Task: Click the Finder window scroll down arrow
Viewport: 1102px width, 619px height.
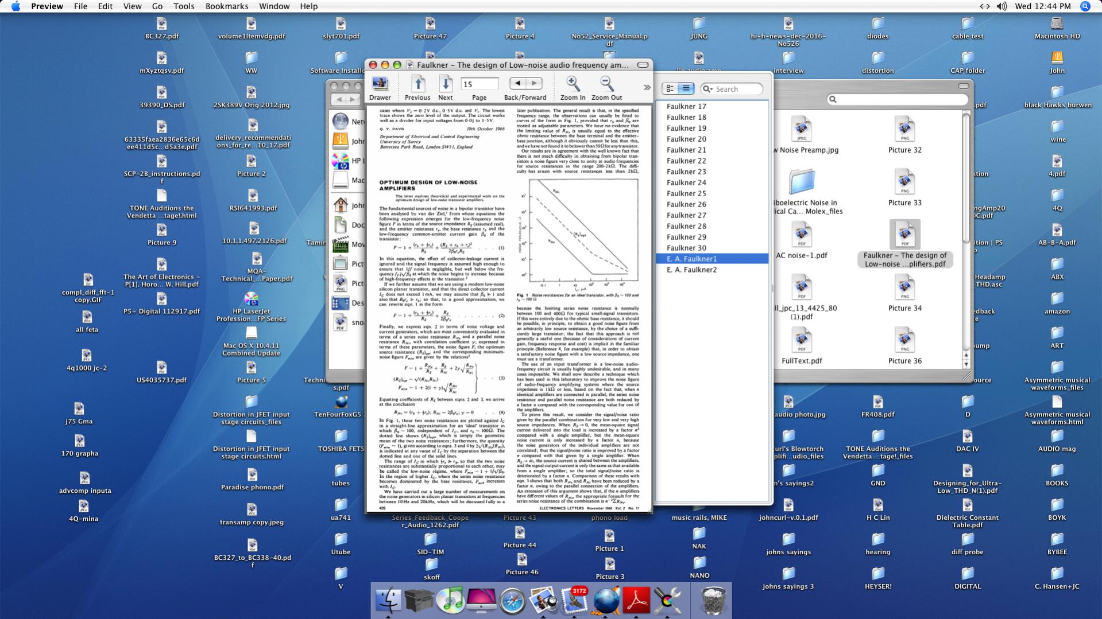Action: 965,364
